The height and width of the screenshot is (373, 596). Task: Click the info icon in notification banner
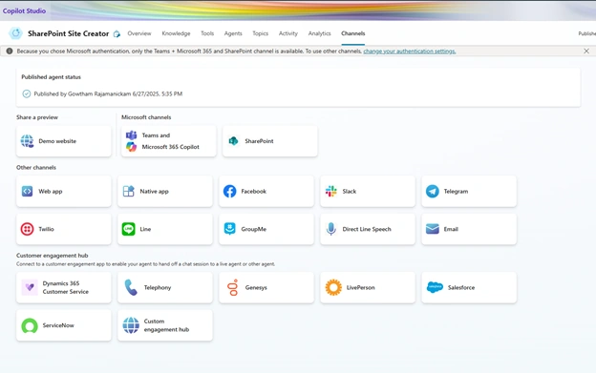(10, 51)
